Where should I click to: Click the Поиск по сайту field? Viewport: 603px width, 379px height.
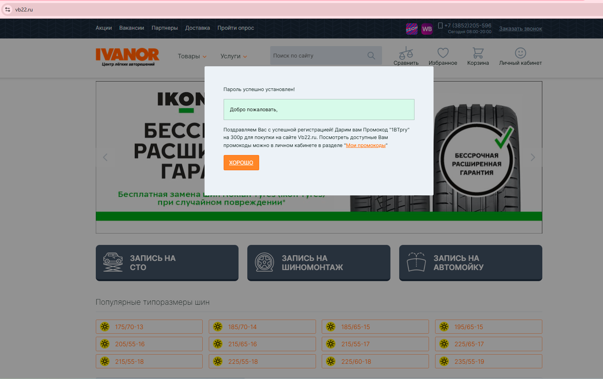(x=317, y=56)
